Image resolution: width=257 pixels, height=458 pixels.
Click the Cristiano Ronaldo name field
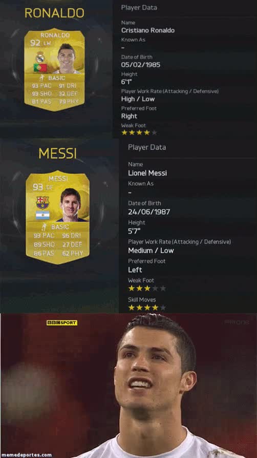[148, 30]
